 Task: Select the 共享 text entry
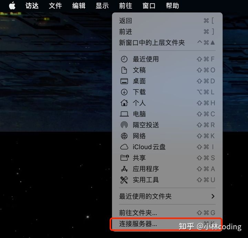[139, 158]
